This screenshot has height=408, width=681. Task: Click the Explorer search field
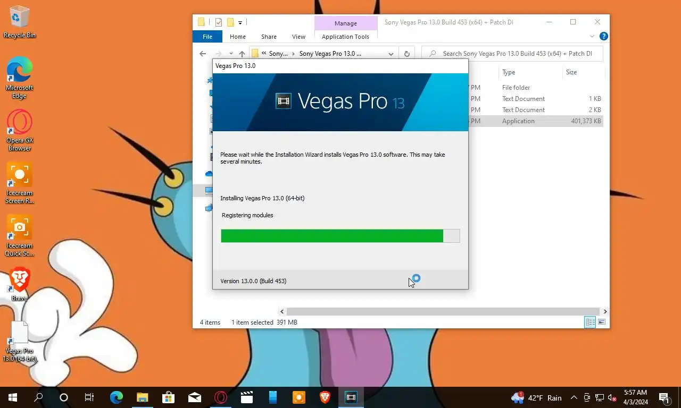(512, 54)
